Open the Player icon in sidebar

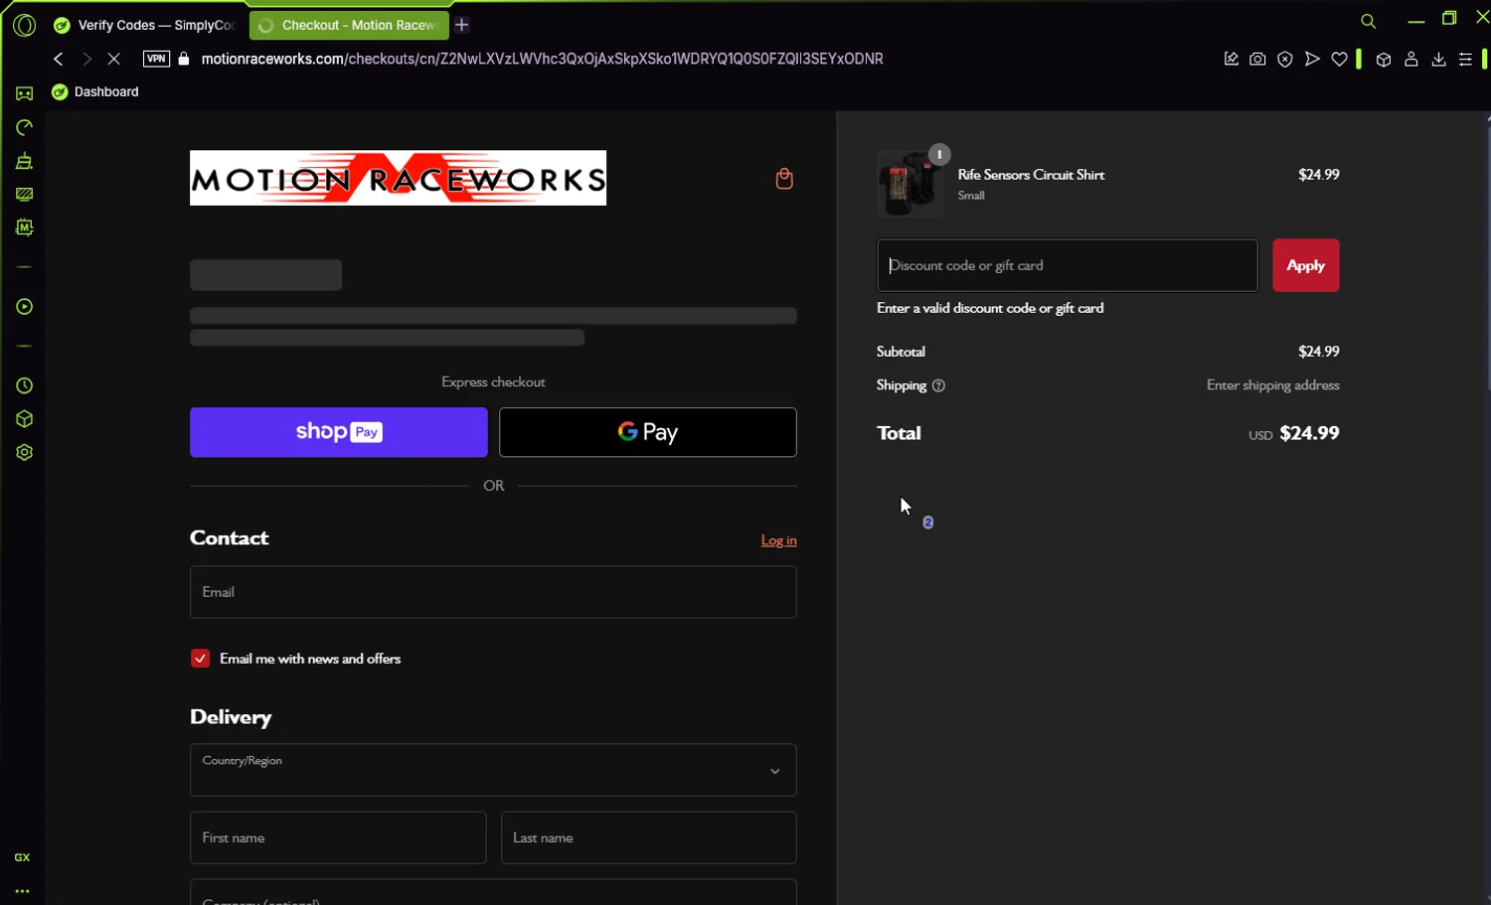tap(25, 307)
